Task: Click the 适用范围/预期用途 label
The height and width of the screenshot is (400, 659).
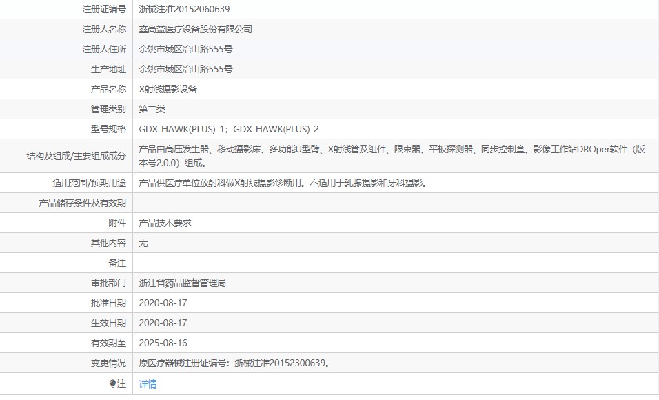Action: tap(89, 183)
